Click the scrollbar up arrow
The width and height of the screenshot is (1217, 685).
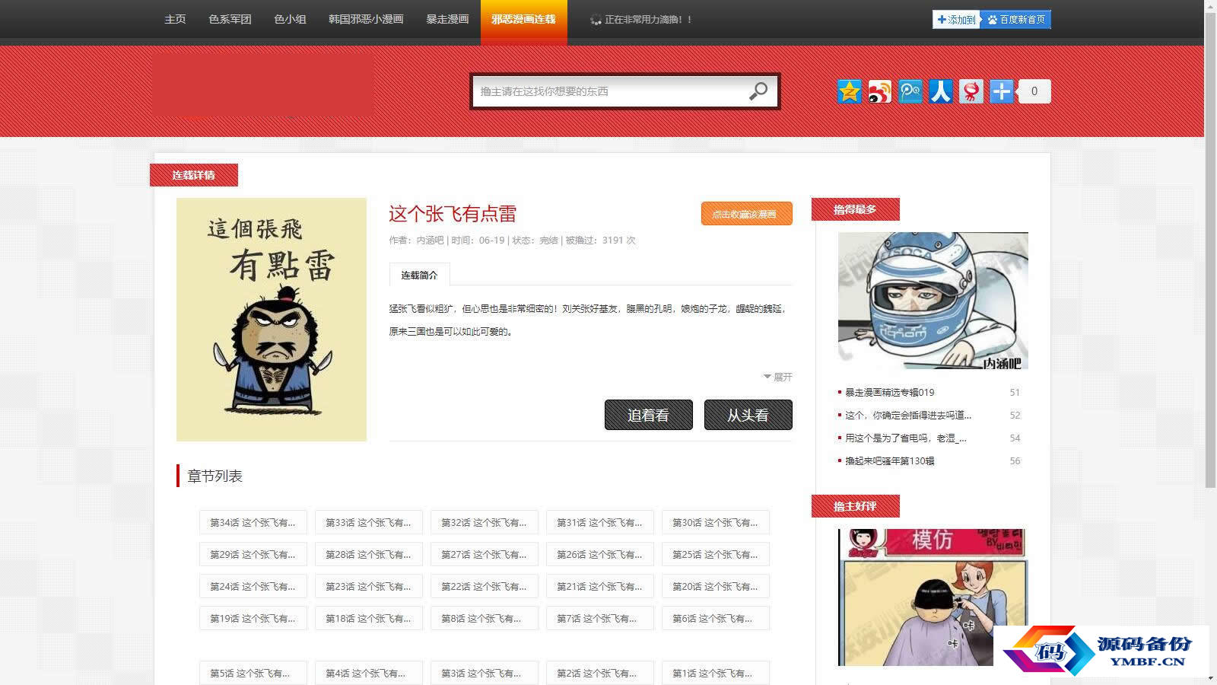[1210, 5]
